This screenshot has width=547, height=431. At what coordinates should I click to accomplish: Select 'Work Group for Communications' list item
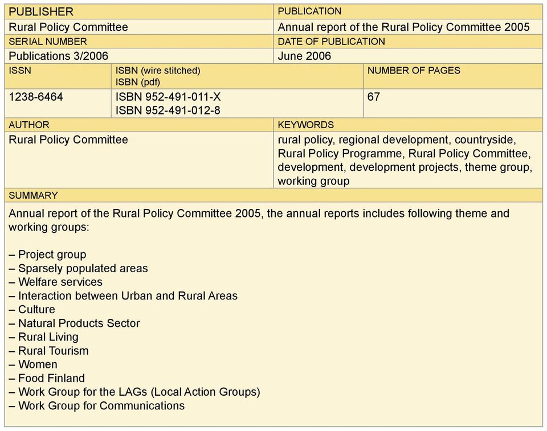97,405
